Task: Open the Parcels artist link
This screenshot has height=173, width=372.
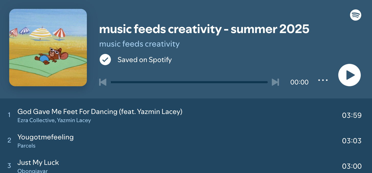Action: point(26,146)
